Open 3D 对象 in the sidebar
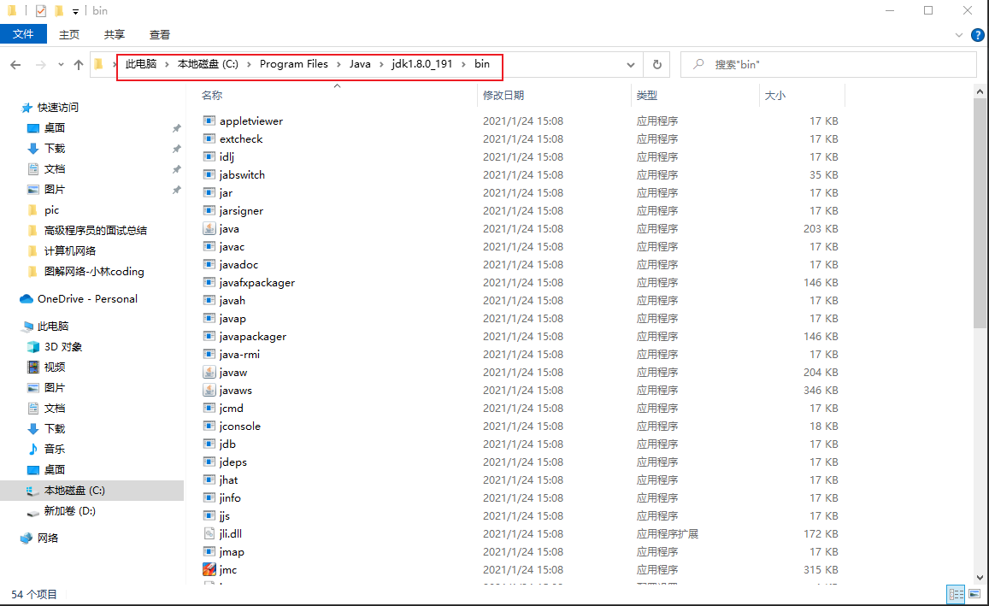 pos(63,347)
